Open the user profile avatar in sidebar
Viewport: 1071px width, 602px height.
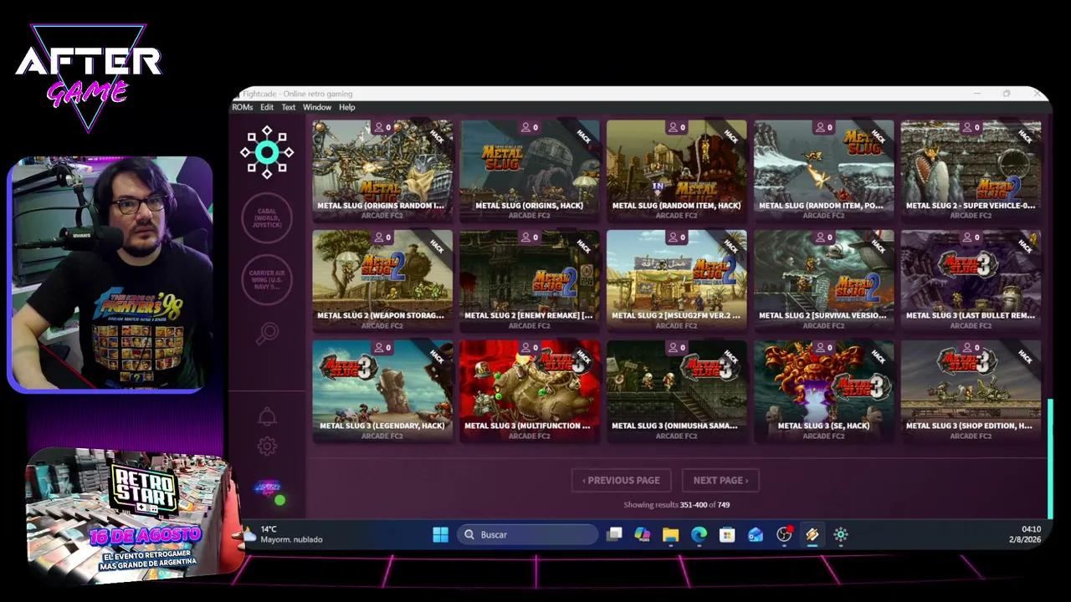click(x=269, y=490)
